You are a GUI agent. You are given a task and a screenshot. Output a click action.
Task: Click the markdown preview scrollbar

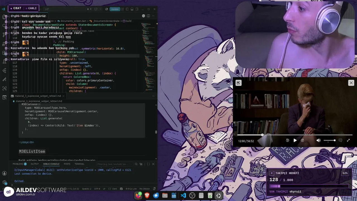pyautogui.click(x=156, y=132)
